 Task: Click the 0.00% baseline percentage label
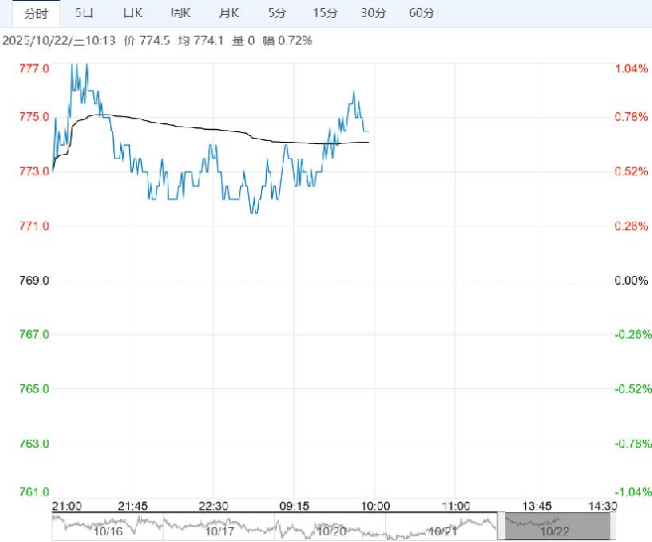[631, 282]
